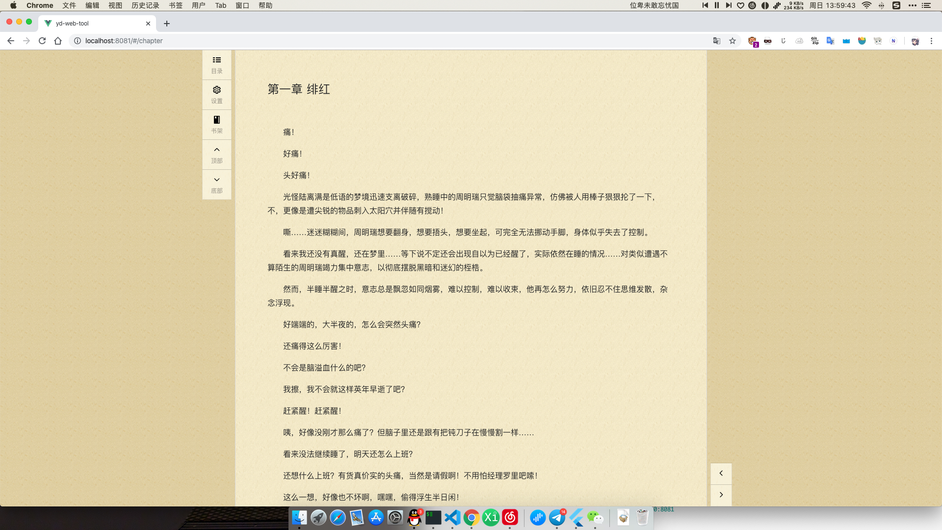942x530 pixels.
Task: Go to the next chapter arrow
Action: pos(721,495)
